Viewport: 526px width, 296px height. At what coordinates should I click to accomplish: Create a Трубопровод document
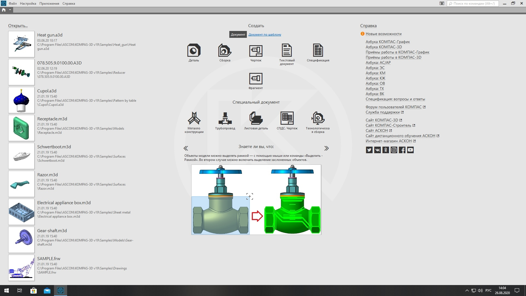click(225, 121)
